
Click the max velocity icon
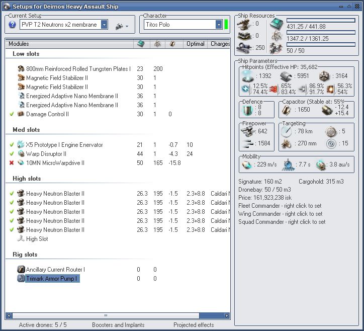(246, 165)
